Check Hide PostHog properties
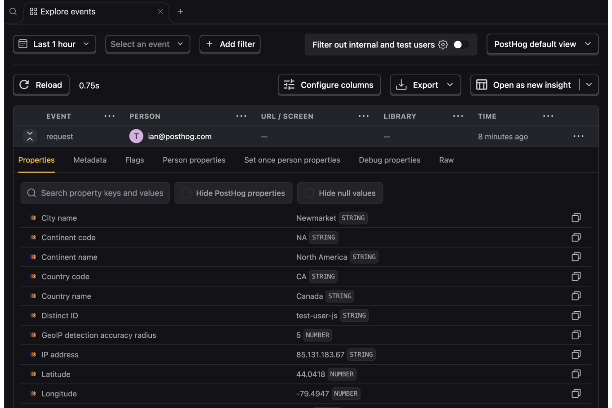 [x=187, y=193]
